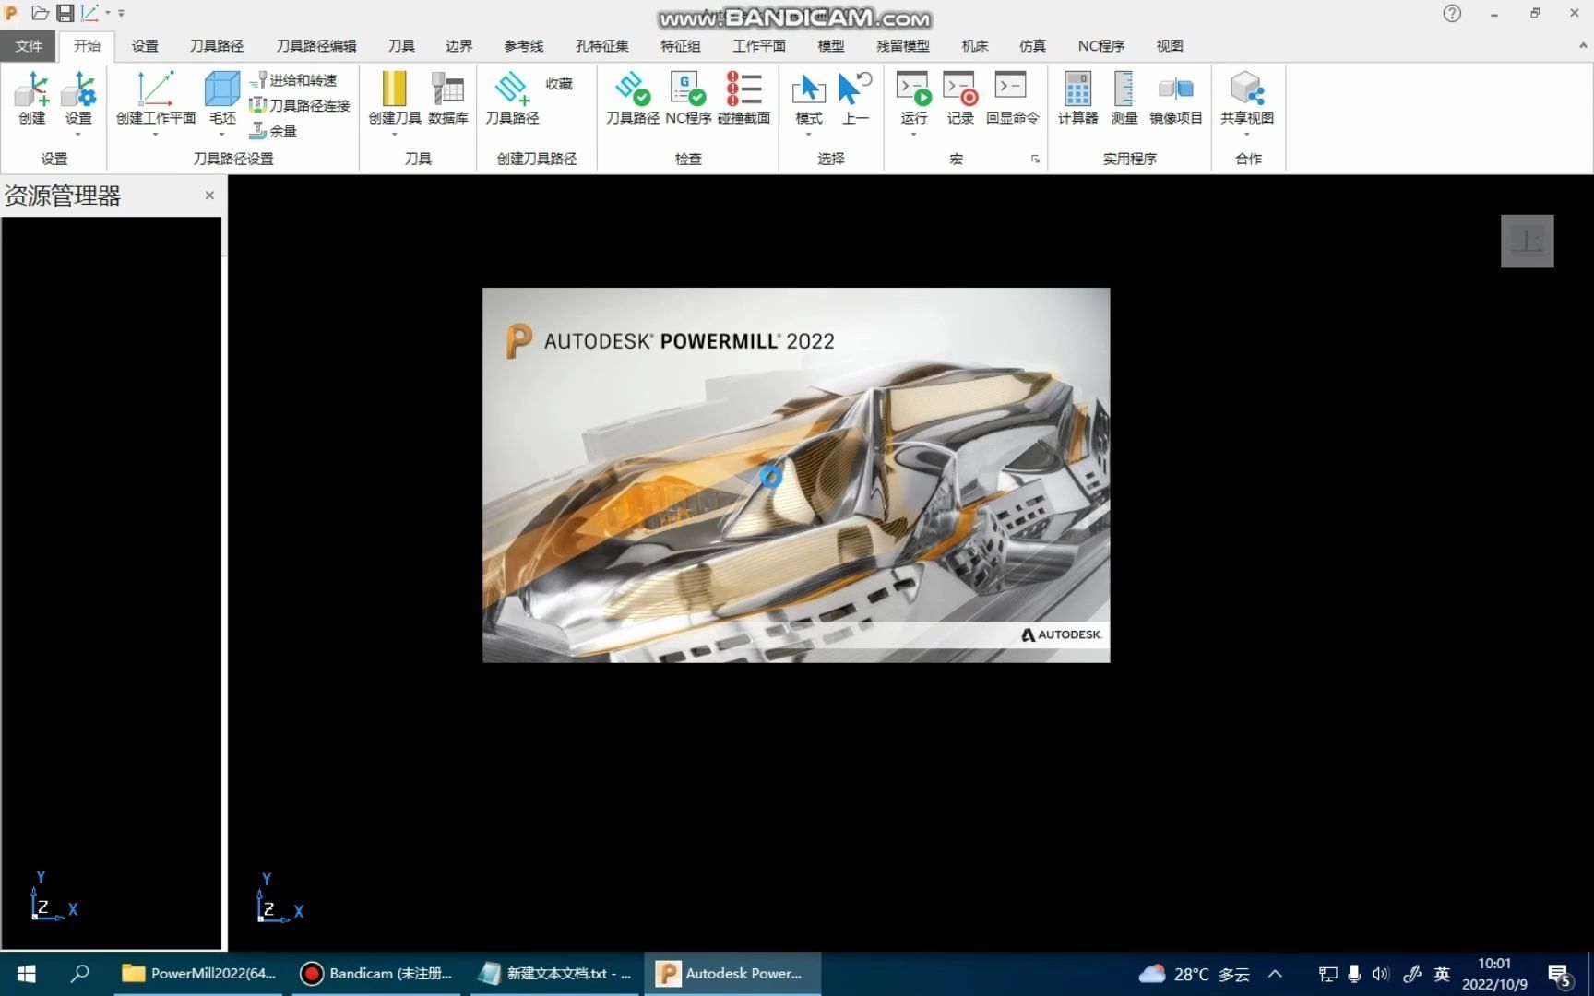Close the 资源管理器 panel
1594x996 pixels.
pos(209,196)
